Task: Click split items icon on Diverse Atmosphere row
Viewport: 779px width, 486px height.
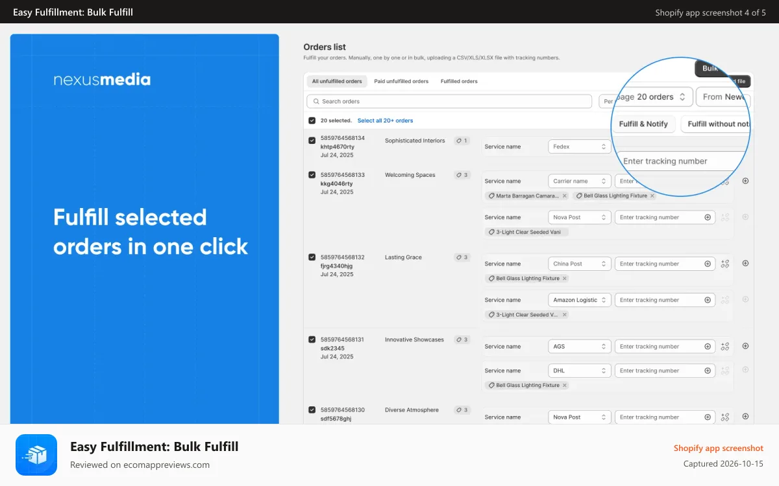Action: [x=725, y=417]
